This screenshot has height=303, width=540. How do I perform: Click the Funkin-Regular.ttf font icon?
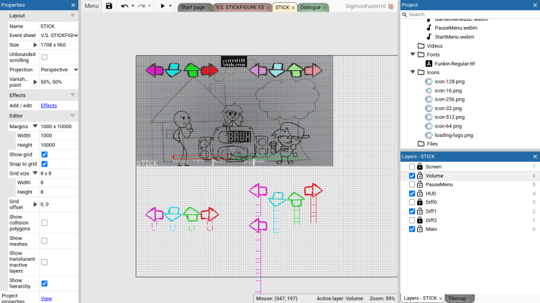tap(429, 63)
